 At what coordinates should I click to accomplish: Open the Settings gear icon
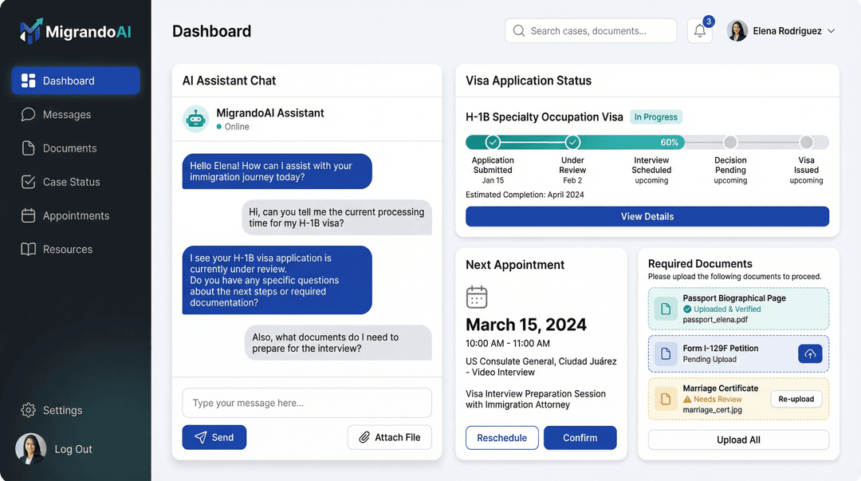coord(28,410)
